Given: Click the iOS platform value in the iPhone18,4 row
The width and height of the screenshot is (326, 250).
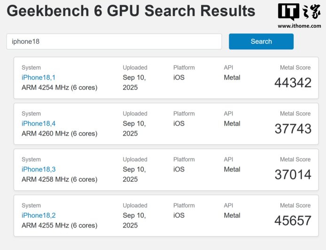Looking at the screenshot, I should [x=179, y=124].
